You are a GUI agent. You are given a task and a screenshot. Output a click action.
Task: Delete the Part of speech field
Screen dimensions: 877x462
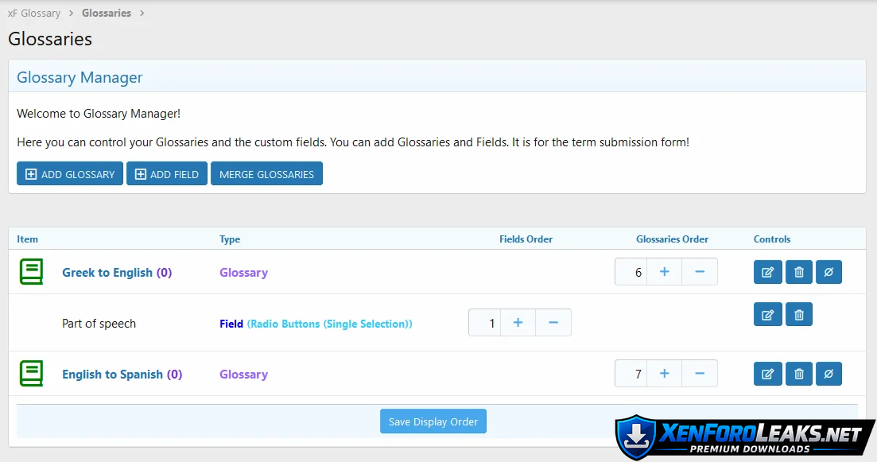(799, 315)
